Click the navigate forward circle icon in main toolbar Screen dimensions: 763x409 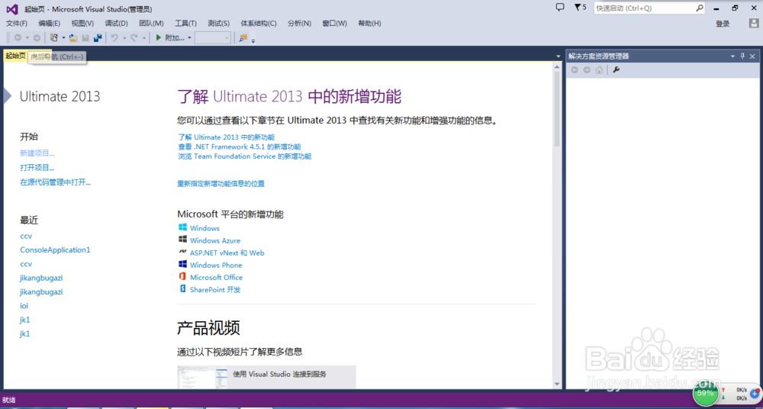[37, 37]
